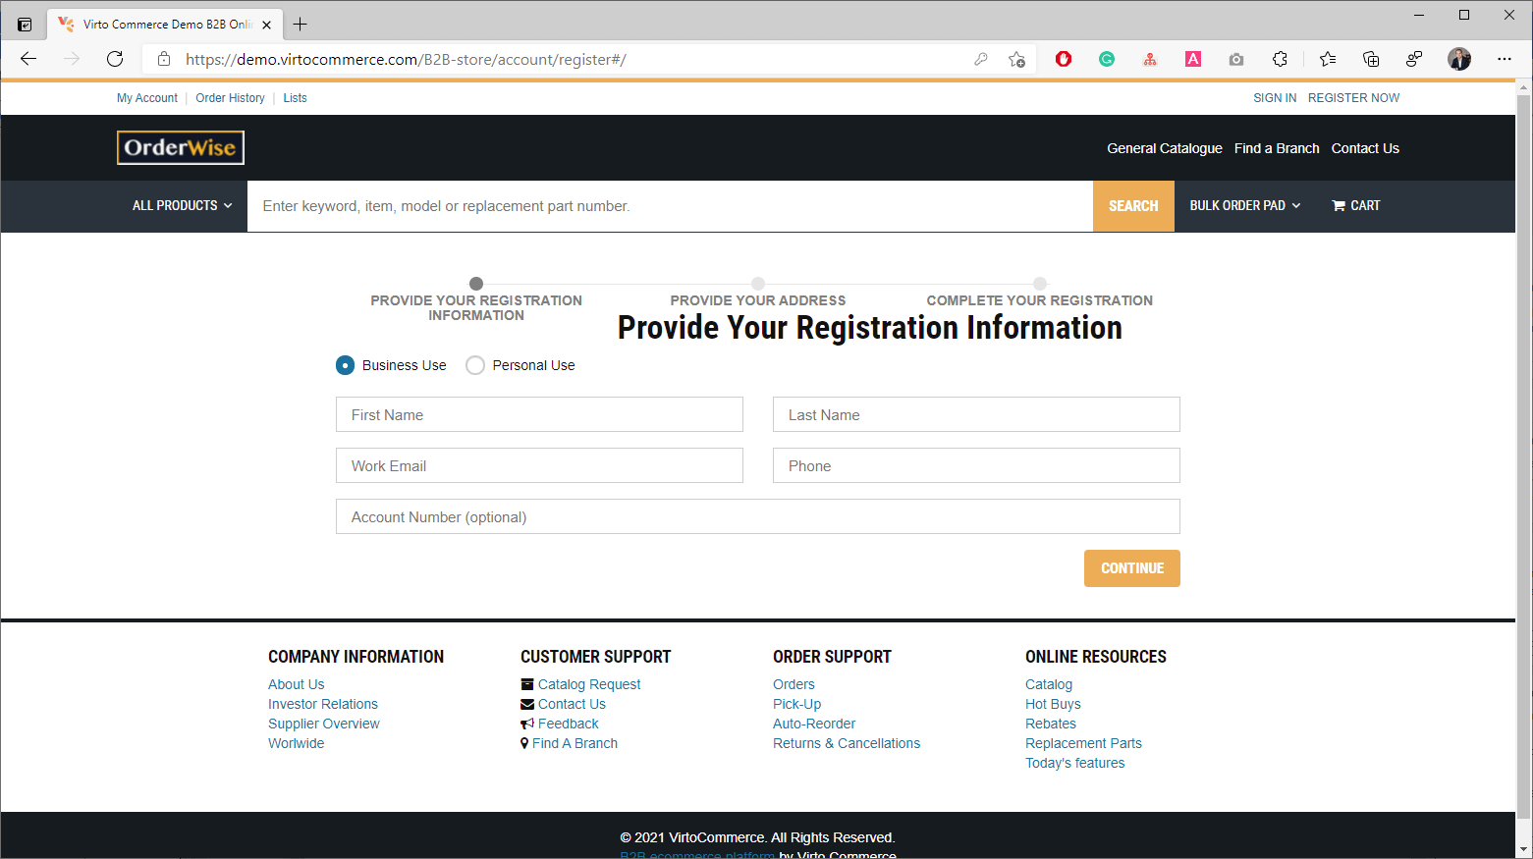This screenshot has height=859, width=1533.
Task: Open the shopping cart
Action: tap(1355, 206)
